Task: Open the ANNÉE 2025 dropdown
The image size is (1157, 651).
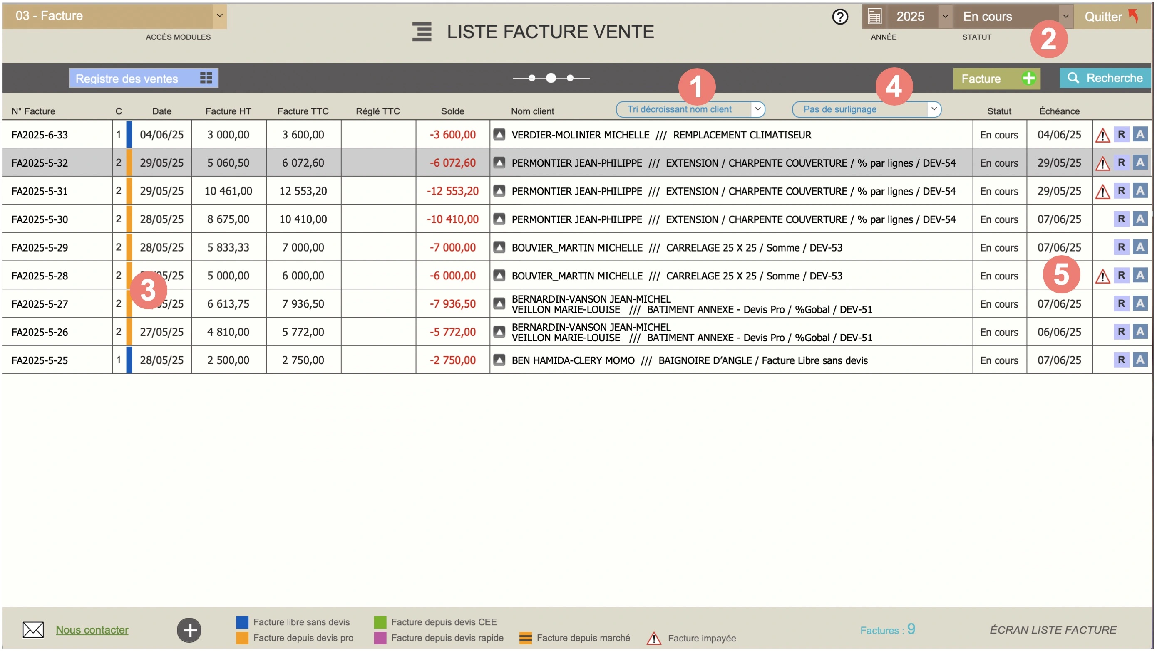Action: coord(945,16)
